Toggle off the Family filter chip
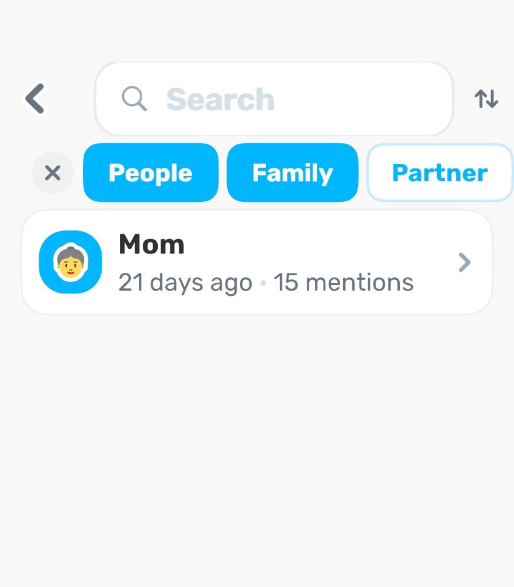This screenshot has width=514, height=587. (x=293, y=173)
